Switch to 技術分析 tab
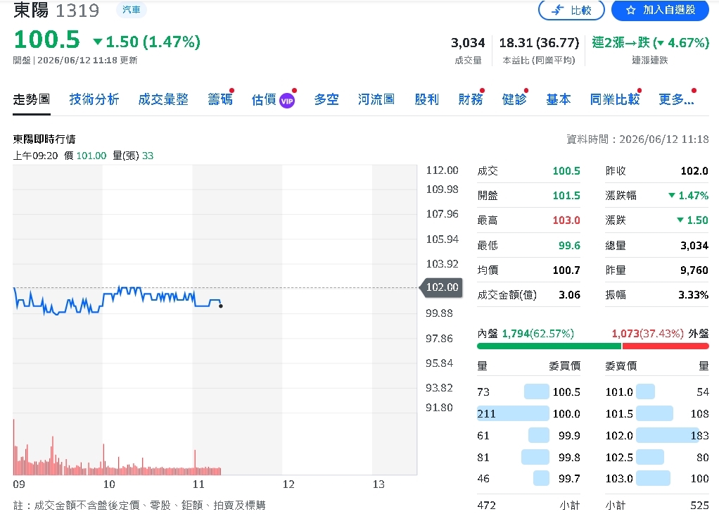Image resolution: width=719 pixels, height=514 pixels. point(94,99)
